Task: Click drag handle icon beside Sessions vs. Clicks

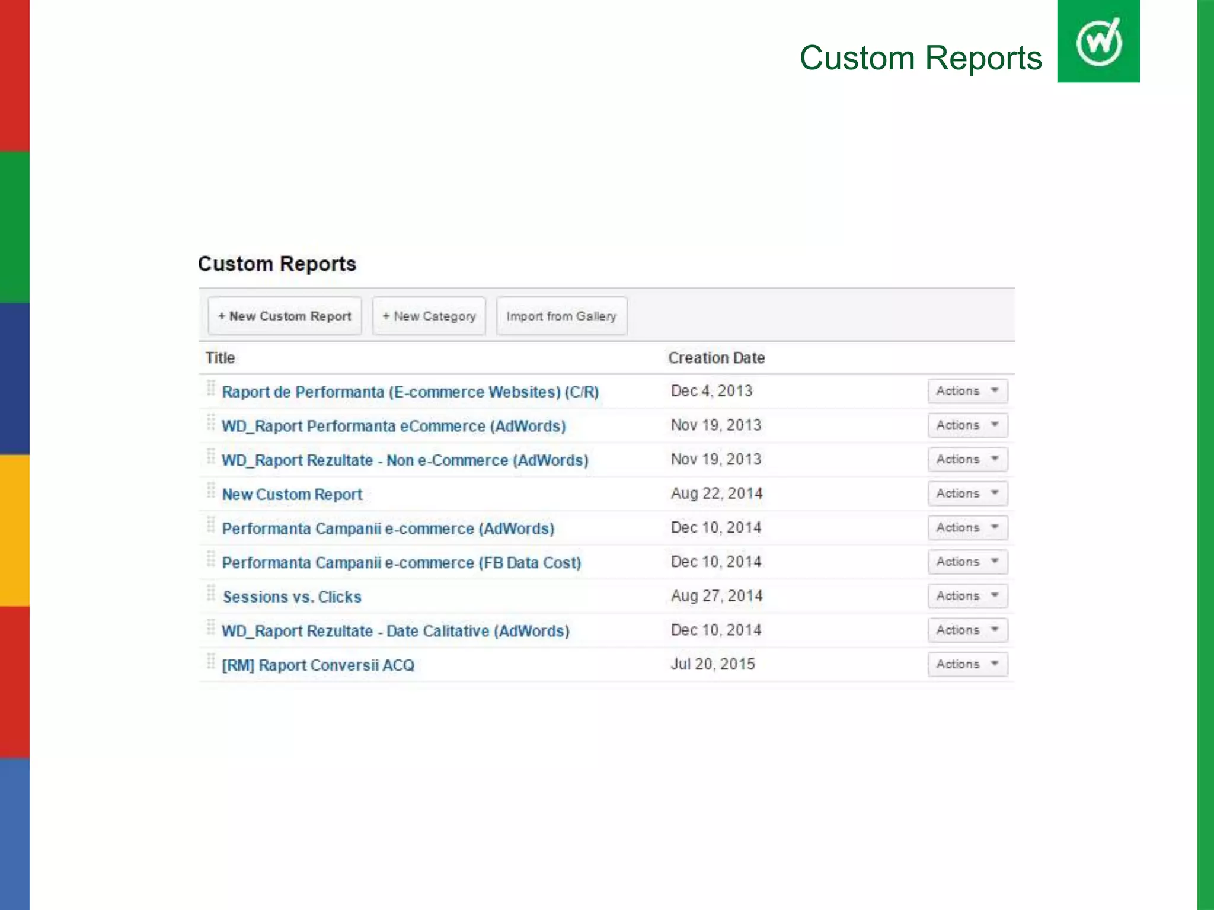Action: point(211,593)
